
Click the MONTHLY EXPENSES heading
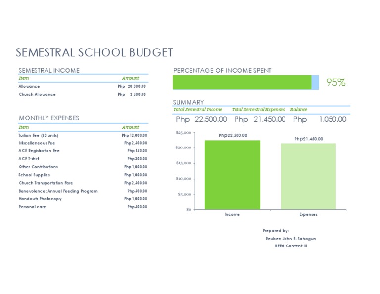[49, 118]
